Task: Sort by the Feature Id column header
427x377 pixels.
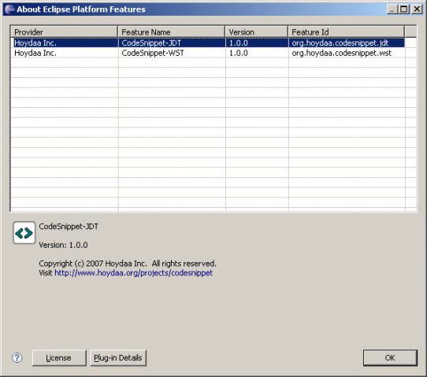Action: pyautogui.click(x=347, y=31)
